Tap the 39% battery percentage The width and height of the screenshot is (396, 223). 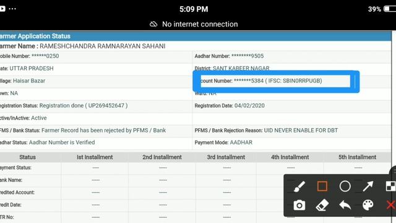[x=374, y=9]
